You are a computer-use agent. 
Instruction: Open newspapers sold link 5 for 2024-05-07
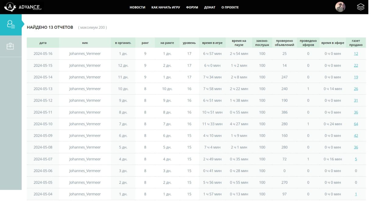[x=356, y=159]
